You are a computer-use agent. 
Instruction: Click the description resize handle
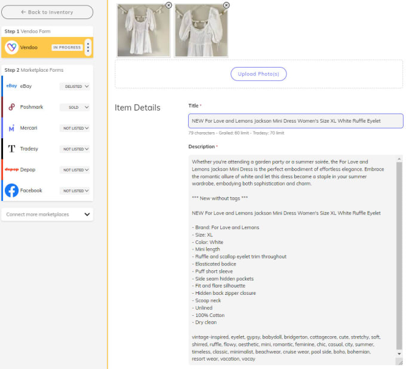400,362
